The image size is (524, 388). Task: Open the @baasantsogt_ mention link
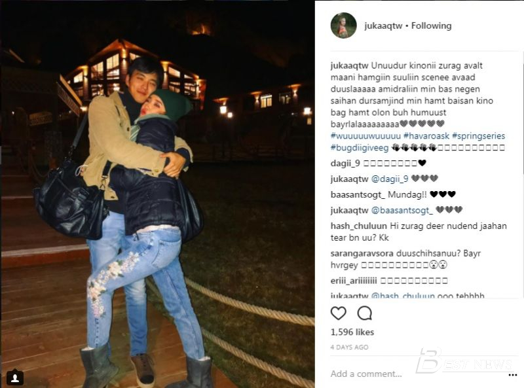point(402,210)
